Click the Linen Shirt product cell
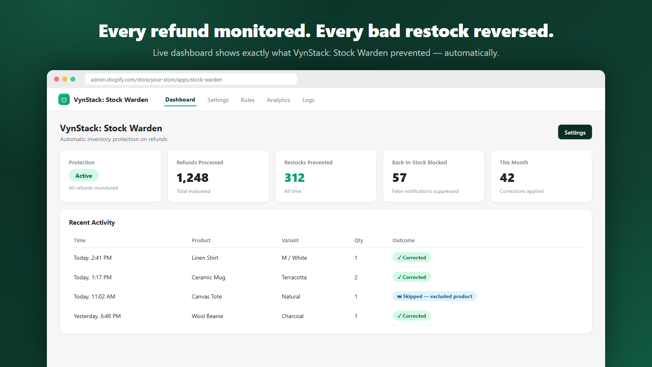The width and height of the screenshot is (652, 367). pos(205,258)
